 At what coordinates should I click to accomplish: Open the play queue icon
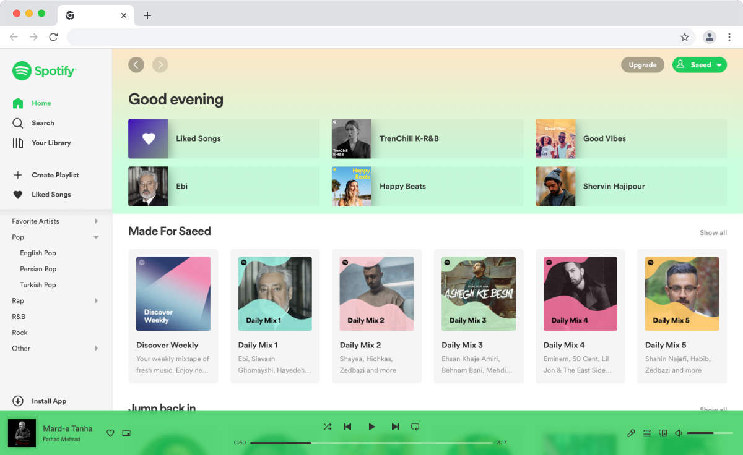click(647, 433)
